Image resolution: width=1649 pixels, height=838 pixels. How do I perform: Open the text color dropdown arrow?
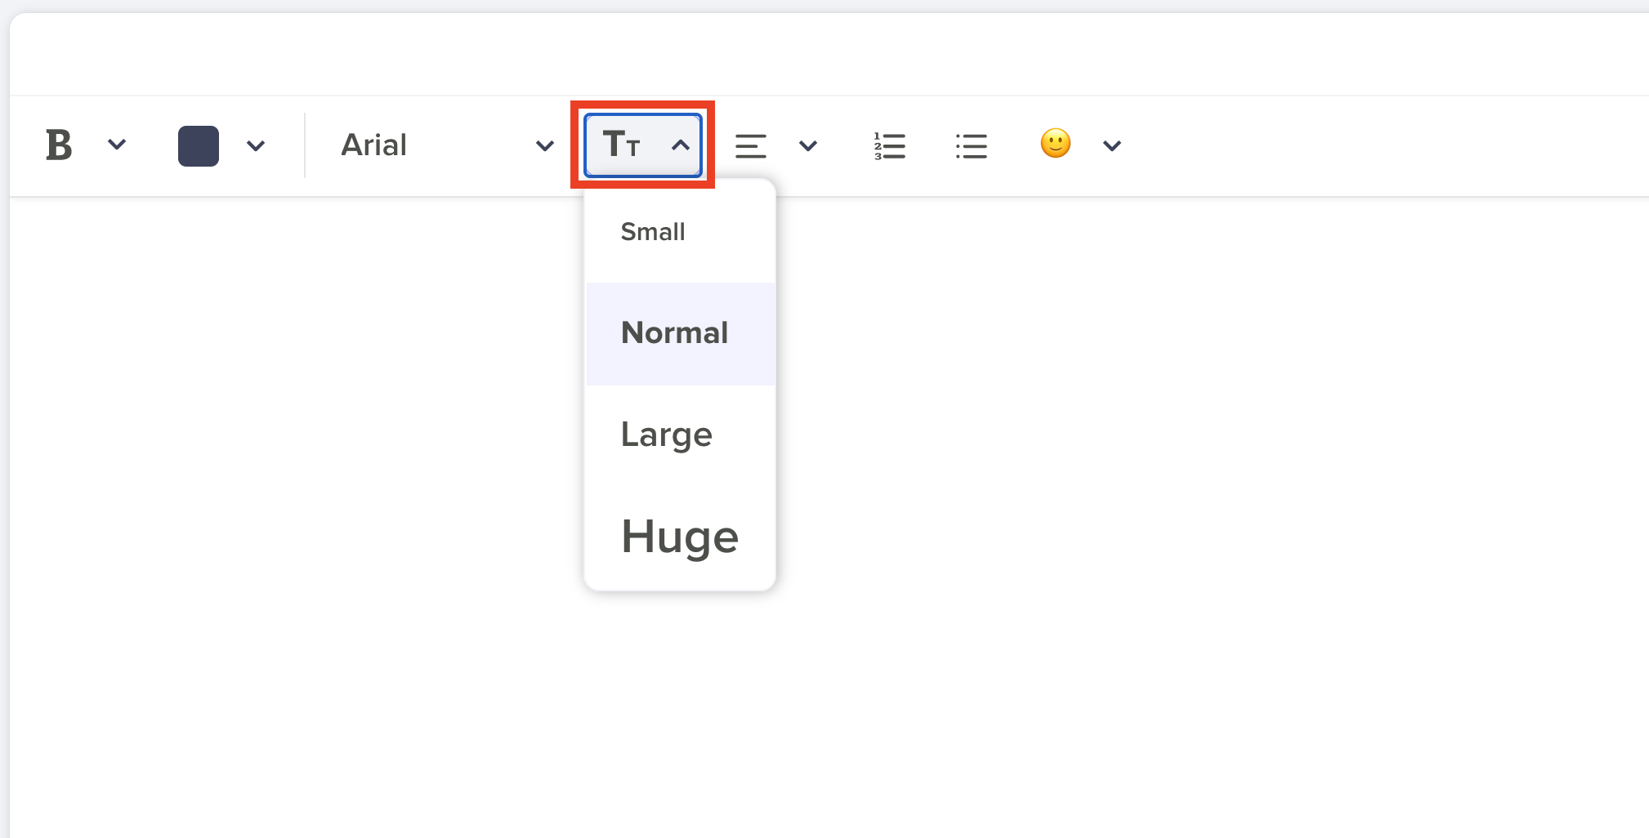(x=256, y=146)
